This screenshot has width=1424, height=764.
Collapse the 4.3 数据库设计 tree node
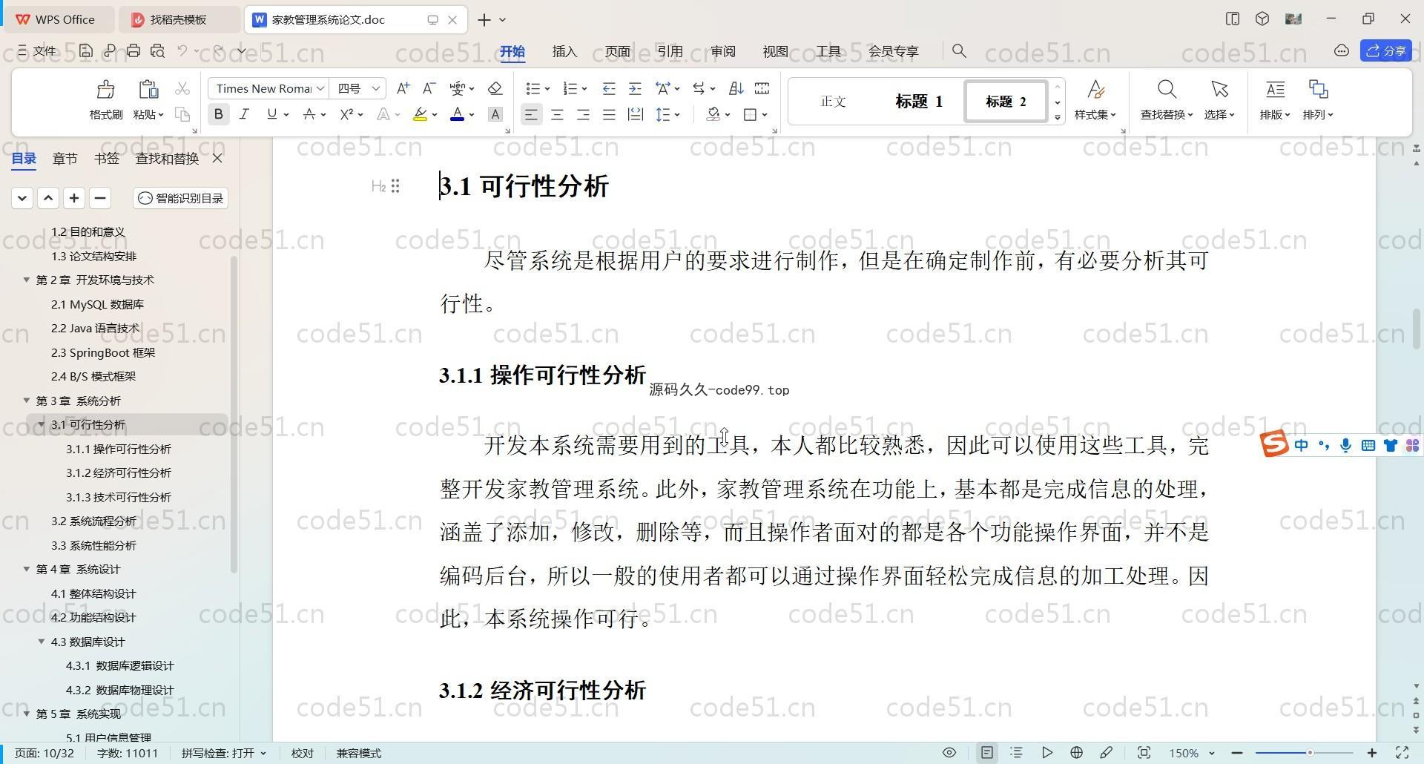tap(42, 642)
